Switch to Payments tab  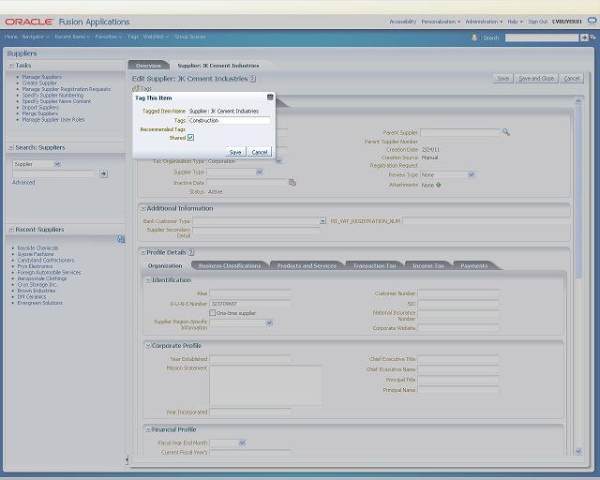tap(474, 265)
